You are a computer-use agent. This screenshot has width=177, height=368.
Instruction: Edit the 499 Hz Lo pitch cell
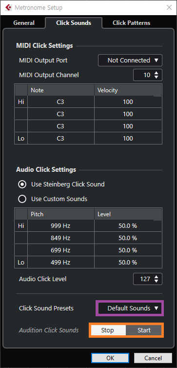coord(61,262)
